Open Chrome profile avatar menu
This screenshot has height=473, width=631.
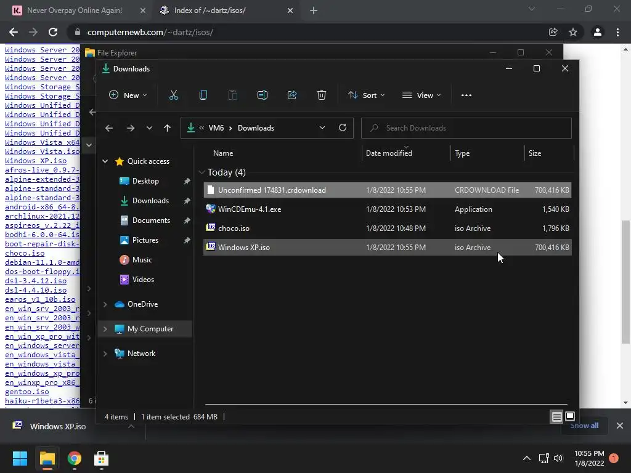pos(598,32)
